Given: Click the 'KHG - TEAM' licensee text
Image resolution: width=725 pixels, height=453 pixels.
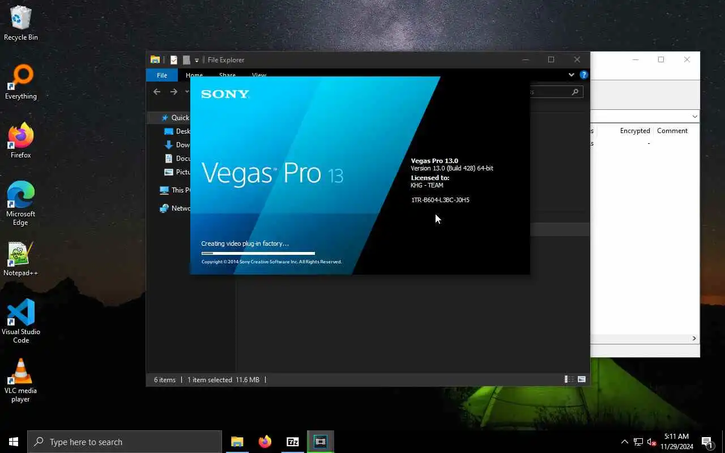Looking at the screenshot, I should pos(427,185).
